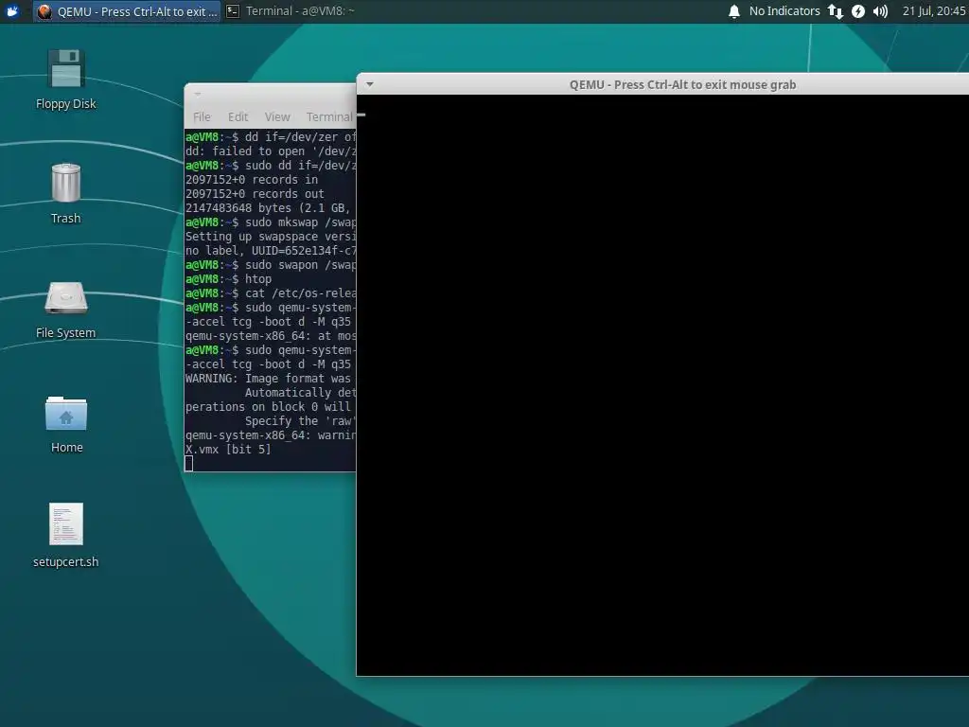Click the QEMU taskbar button

(x=127, y=11)
